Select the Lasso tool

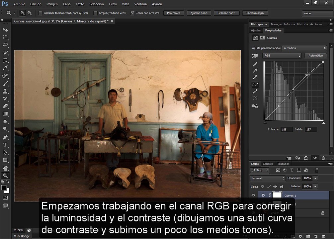[5, 45]
